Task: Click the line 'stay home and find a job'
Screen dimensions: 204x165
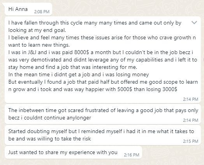Action: [x=72, y=67]
